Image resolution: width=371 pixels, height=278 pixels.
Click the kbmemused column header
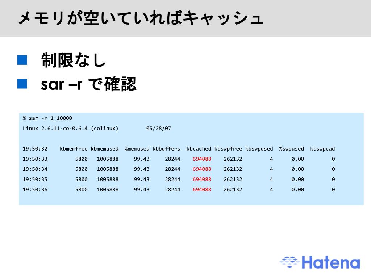[x=105, y=149]
